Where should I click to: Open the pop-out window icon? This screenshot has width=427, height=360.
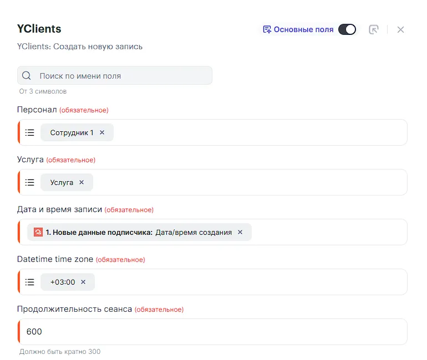[374, 29]
